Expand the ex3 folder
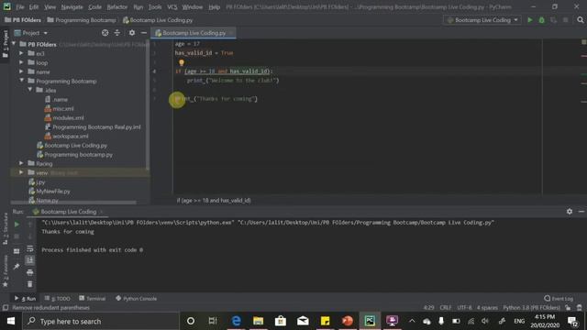 tap(21, 53)
